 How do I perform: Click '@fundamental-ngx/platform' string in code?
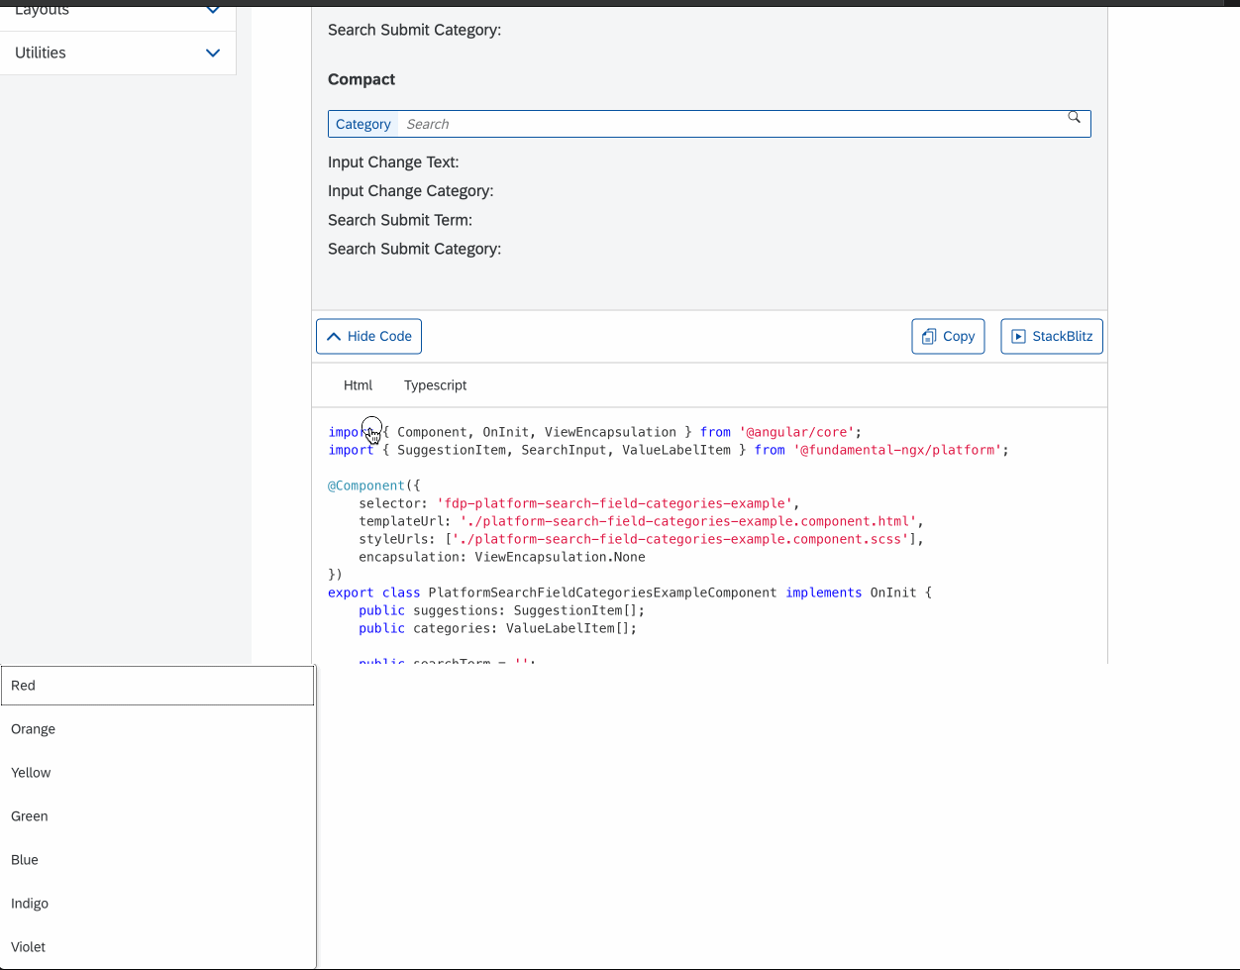896,450
